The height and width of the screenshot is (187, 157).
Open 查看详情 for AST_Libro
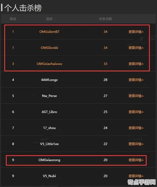(136, 112)
